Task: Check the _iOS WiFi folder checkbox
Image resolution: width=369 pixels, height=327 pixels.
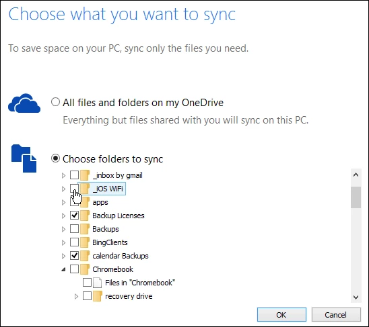Action: [x=74, y=189]
